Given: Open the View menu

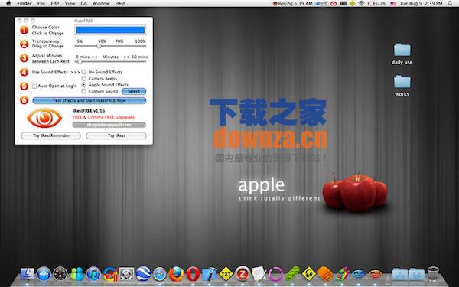Looking at the screenshot, I should click(x=70, y=4).
